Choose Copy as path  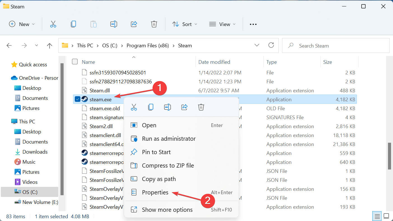click(x=181, y=179)
